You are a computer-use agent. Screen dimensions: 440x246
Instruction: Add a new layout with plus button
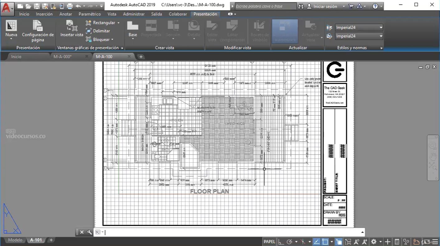51,240
